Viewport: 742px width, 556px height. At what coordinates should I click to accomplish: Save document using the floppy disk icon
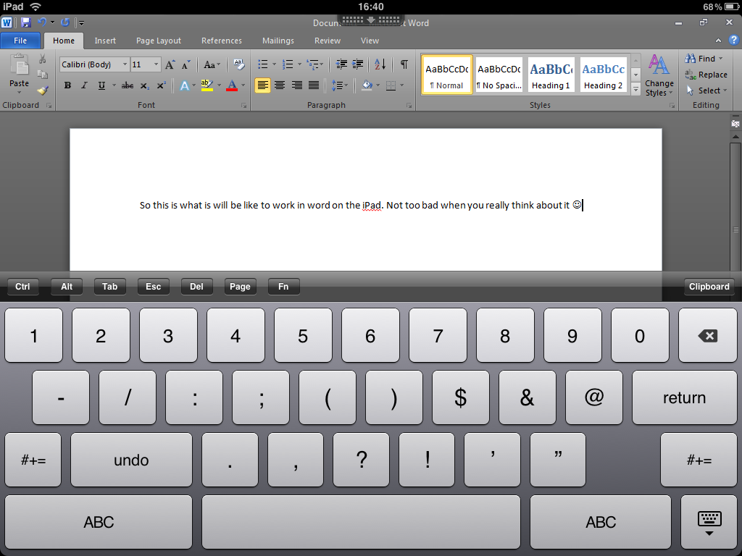pyautogui.click(x=25, y=22)
